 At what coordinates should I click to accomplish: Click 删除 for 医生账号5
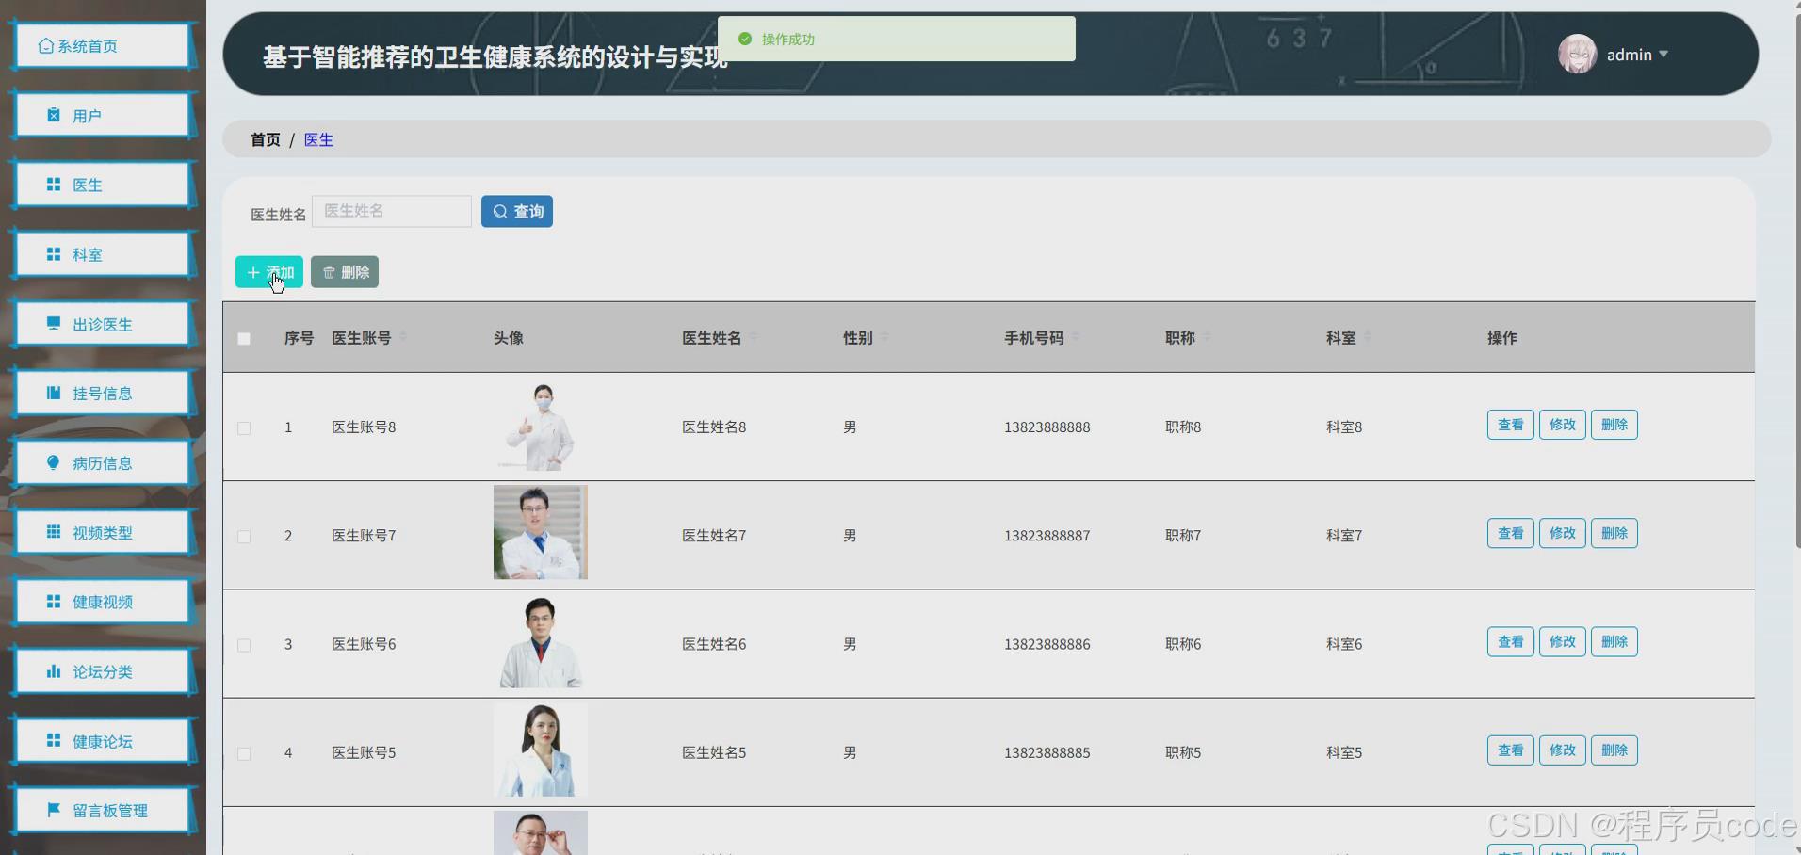(x=1614, y=750)
